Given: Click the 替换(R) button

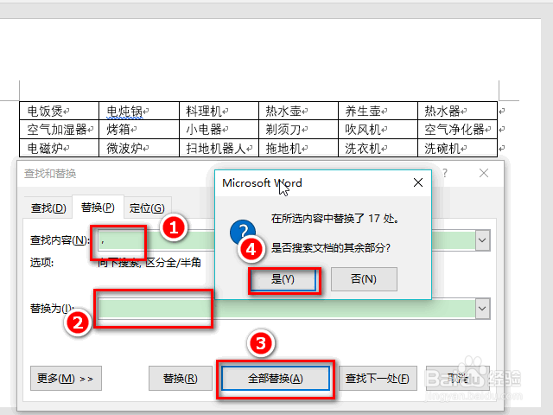Looking at the screenshot, I should (x=181, y=379).
